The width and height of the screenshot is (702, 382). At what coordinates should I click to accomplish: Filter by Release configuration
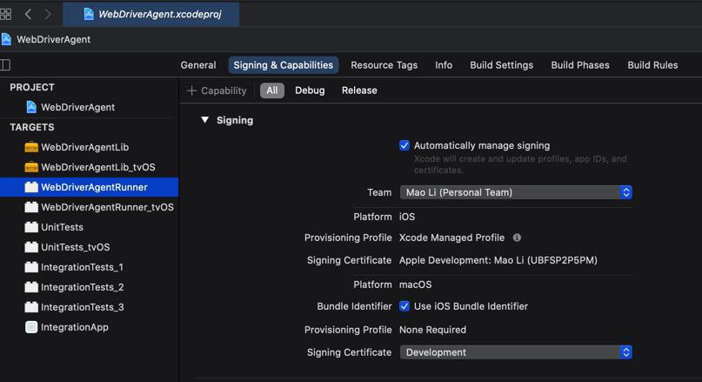click(359, 90)
